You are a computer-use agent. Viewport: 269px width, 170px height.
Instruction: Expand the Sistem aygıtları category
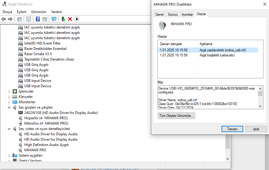[x=9, y=156]
